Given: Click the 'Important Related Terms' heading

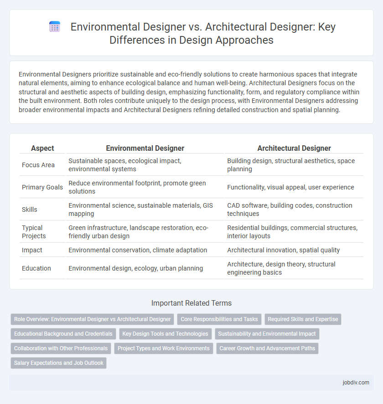Looking at the screenshot, I should (191, 303).
